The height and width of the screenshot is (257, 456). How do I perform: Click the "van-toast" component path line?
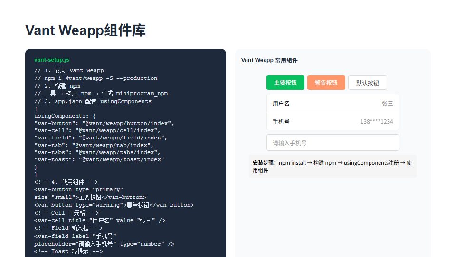click(x=99, y=160)
